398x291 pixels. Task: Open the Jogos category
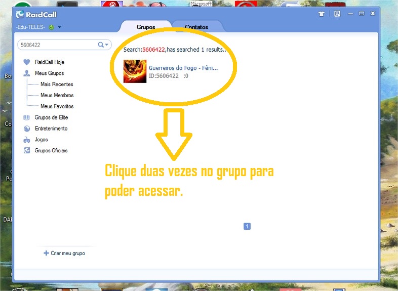tap(41, 140)
